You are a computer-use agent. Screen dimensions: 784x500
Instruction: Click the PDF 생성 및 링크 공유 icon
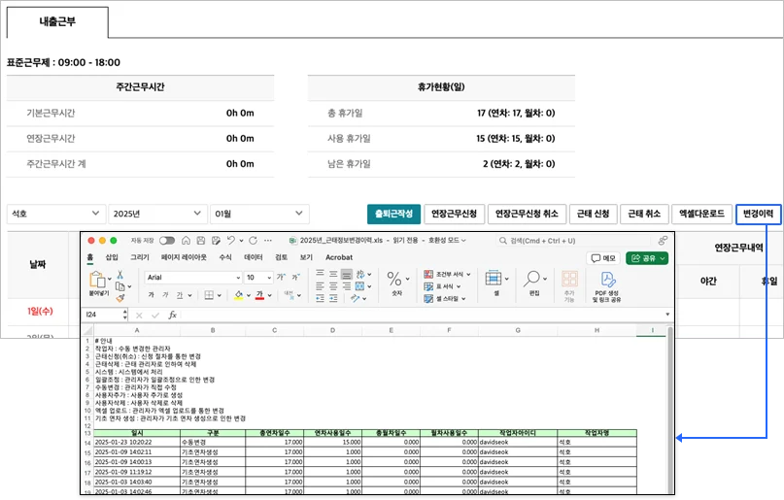(x=608, y=282)
